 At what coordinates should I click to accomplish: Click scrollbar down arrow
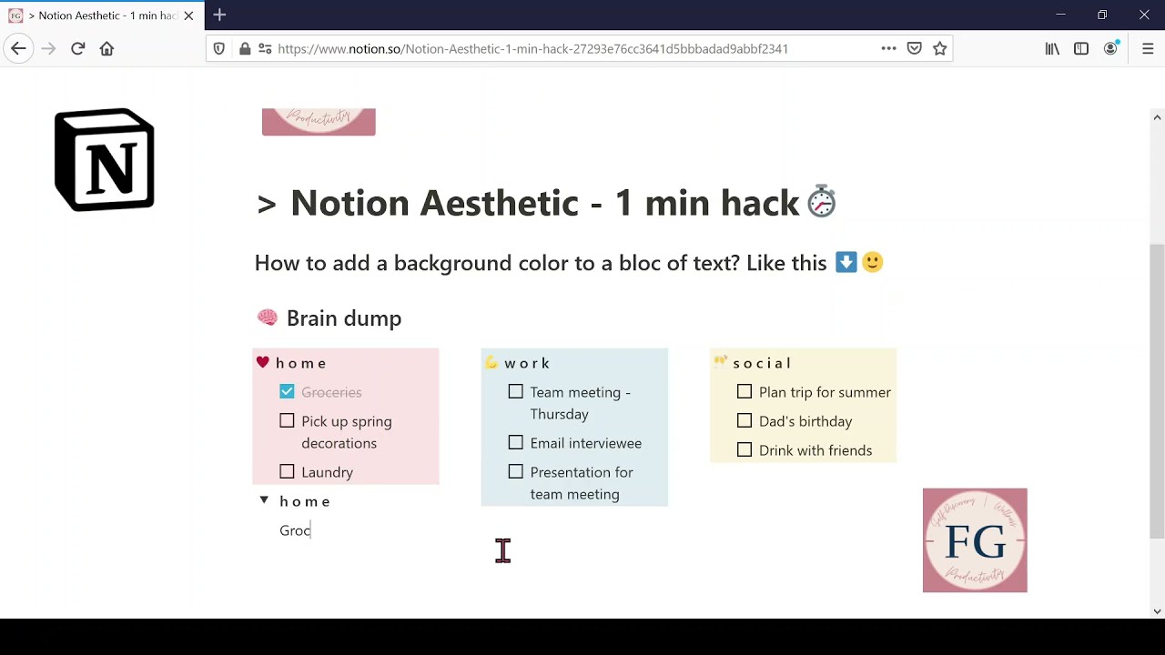tap(1157, 611)
